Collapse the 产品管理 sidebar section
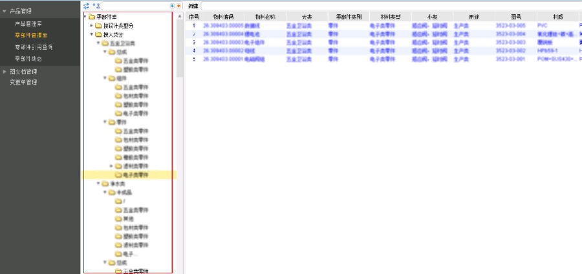Image resolution: width=582 pixels, height=274 pixels. (x=5, y=11)
